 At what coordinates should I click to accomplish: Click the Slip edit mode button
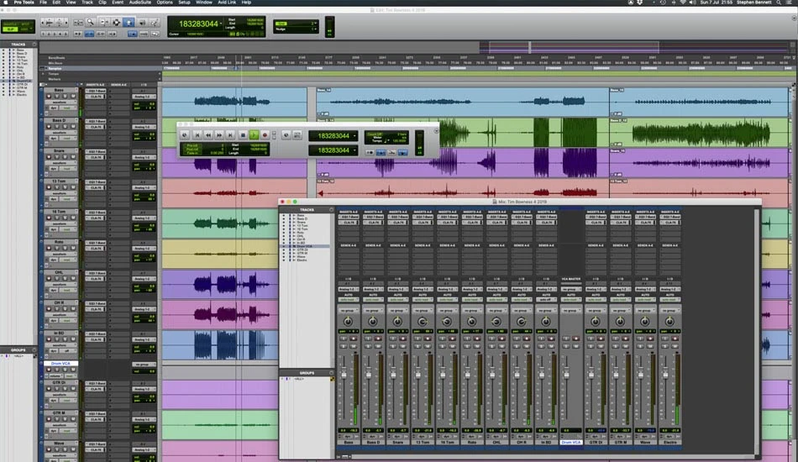(x=8, y=29)
